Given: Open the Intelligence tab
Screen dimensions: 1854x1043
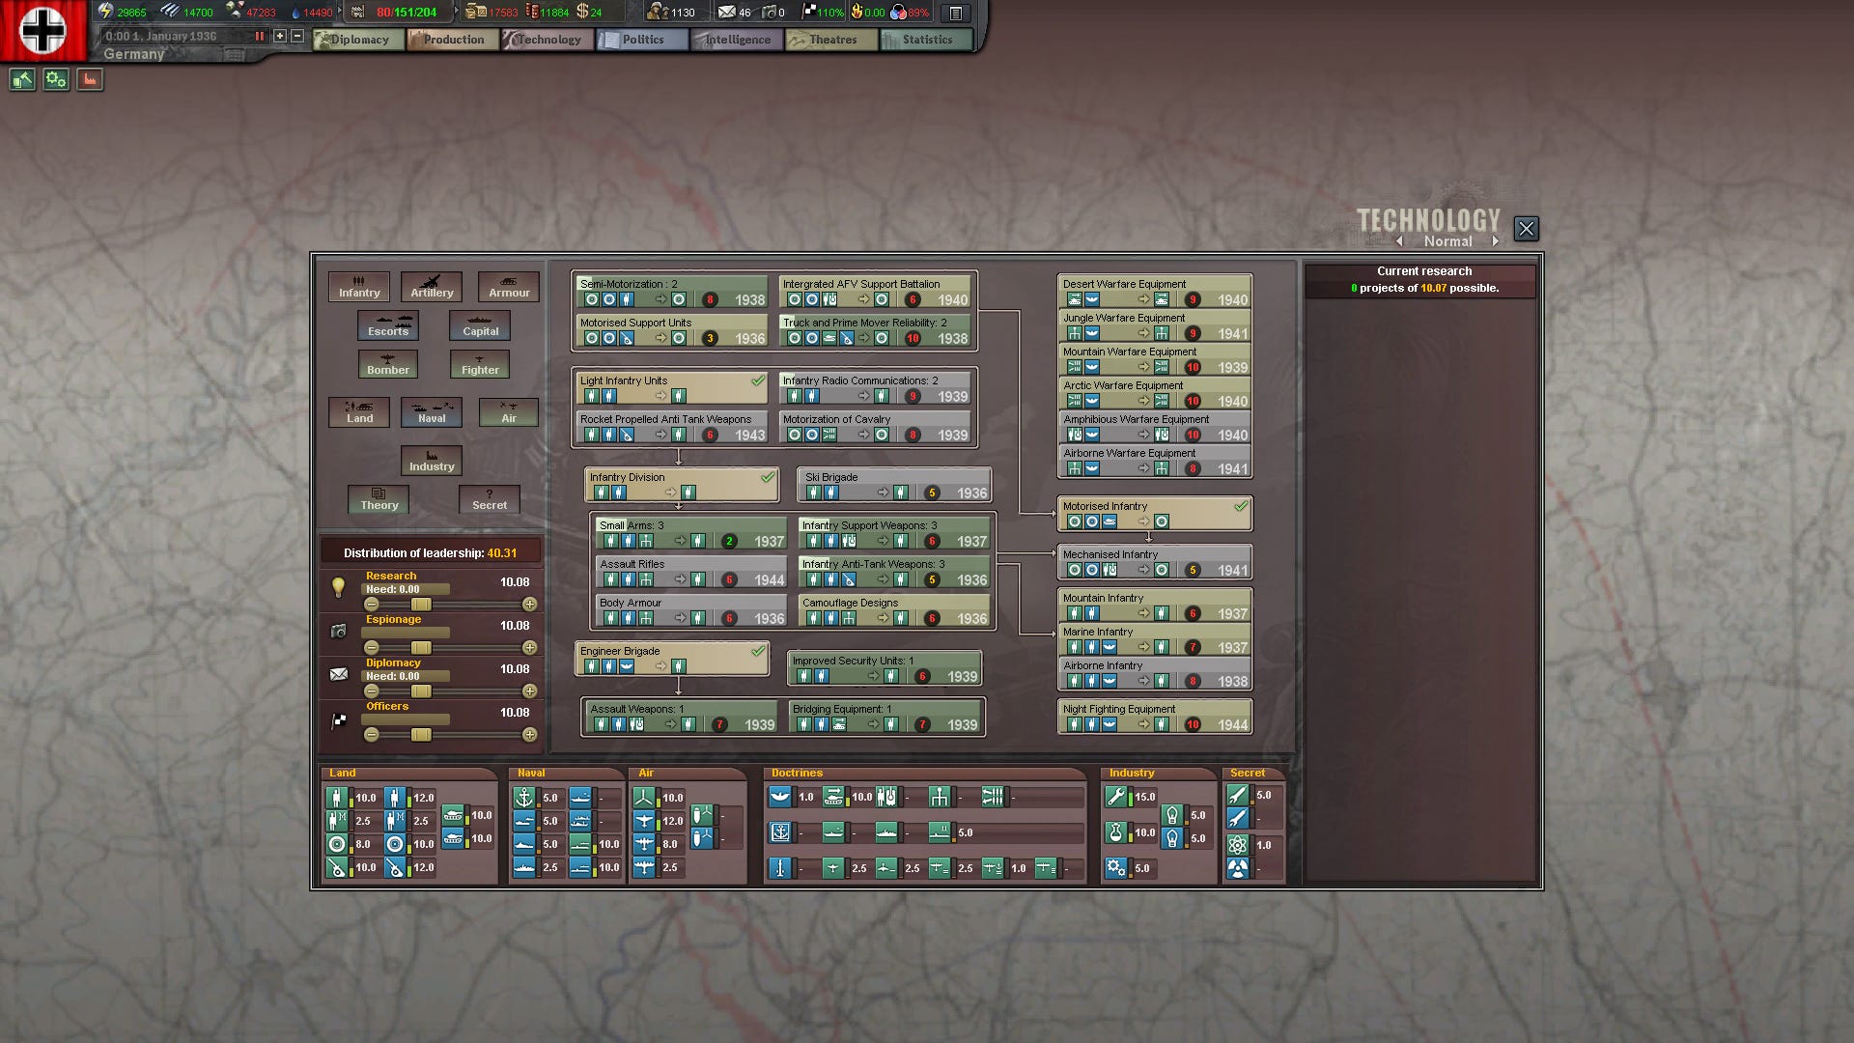Looking at the screenshot, I should 737,40.
